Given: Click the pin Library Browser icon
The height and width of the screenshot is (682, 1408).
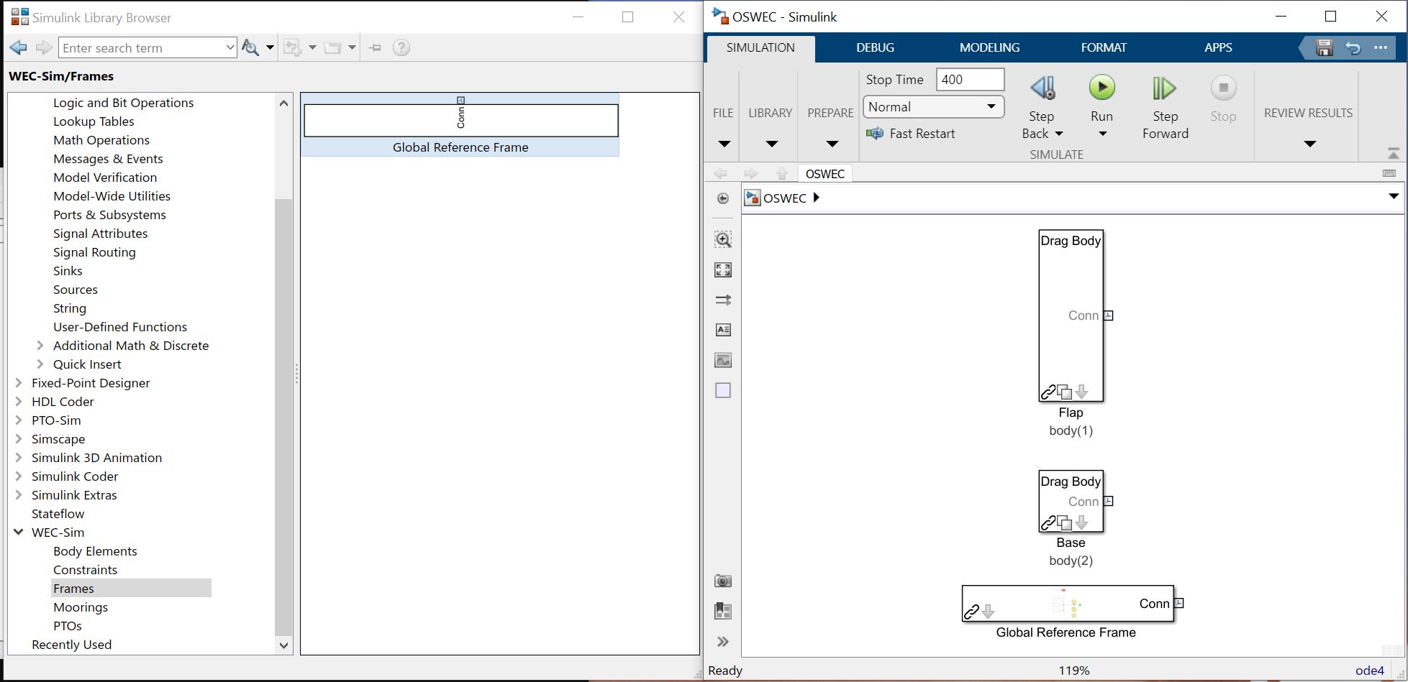Looking at the screenshot, I should point(375,47).
